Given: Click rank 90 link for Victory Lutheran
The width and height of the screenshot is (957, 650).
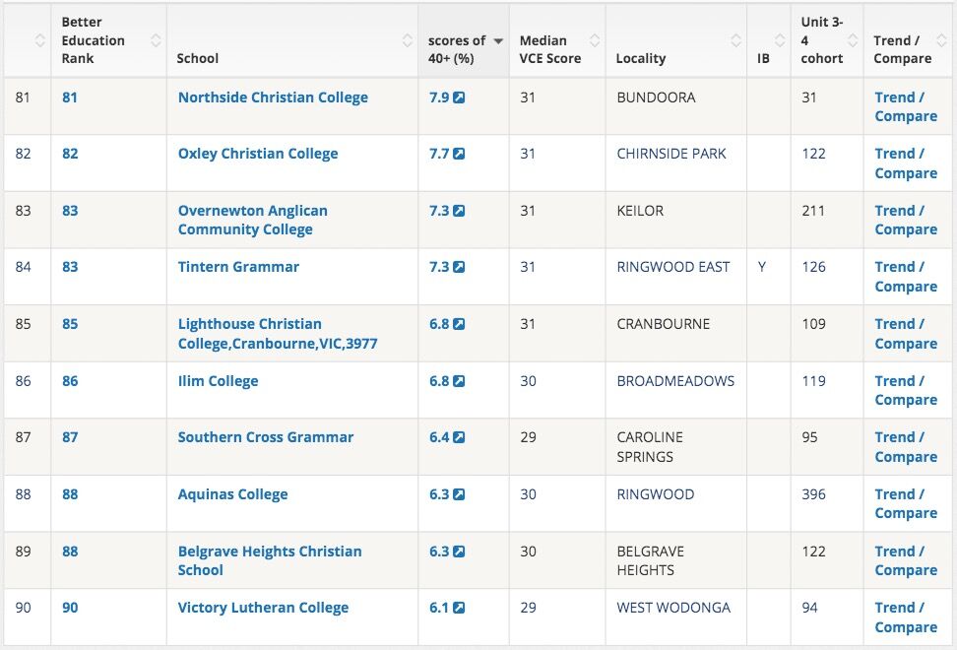Looking at the screenshot, I should click(70, 608).
